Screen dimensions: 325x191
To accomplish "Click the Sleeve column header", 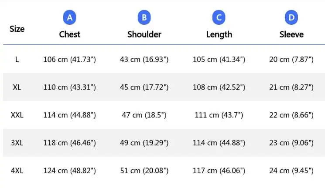I will click(291, 34).
